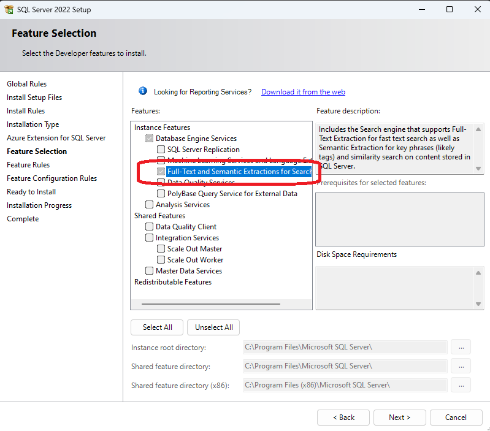
Task: Maximize the SQL Server 2022 Setup window
Action: coord(450,9)
